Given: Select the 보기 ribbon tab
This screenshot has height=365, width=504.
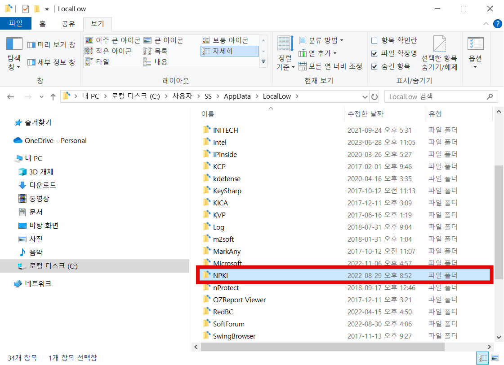Looking at the screenshot, I should pos(98,24).
